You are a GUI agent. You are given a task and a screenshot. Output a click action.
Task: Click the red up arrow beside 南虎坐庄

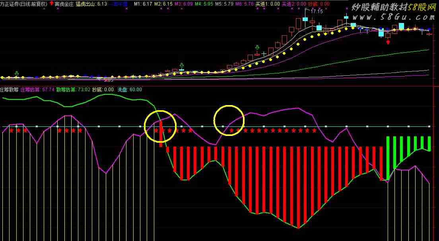(x=52, y=4)
